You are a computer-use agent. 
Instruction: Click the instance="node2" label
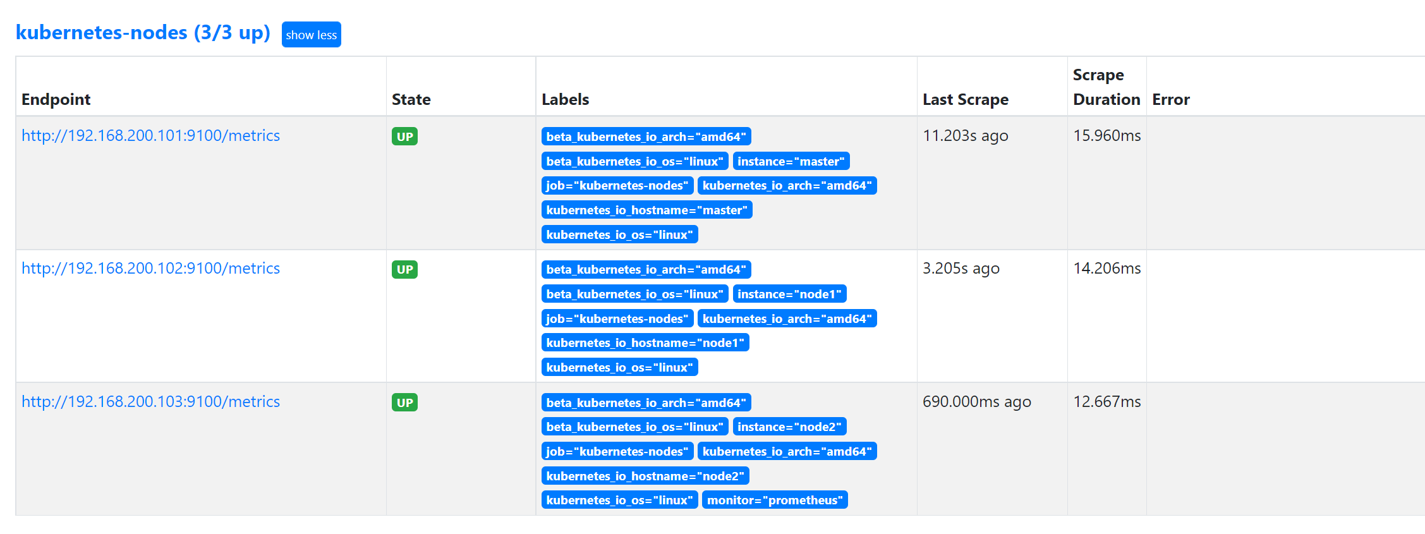789,427
